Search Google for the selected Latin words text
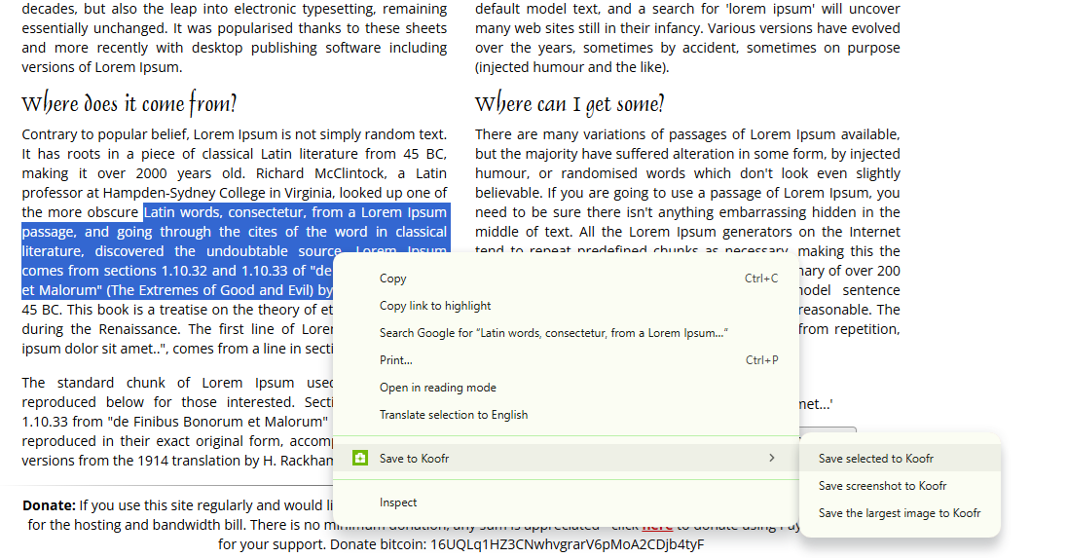Screen dimensions: 1067x558 (x=566, y=333)
